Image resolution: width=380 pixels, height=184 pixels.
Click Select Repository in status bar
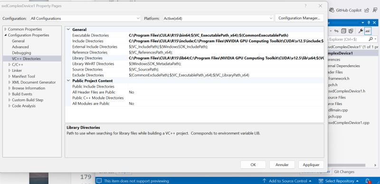point(339,181)
